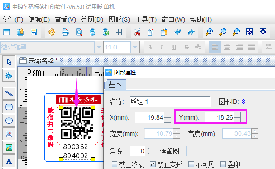The width and height of the screenshot is (275, 169).
Task: Increase Y(mm) value with up arrow
Action: [x=237, y=115]
